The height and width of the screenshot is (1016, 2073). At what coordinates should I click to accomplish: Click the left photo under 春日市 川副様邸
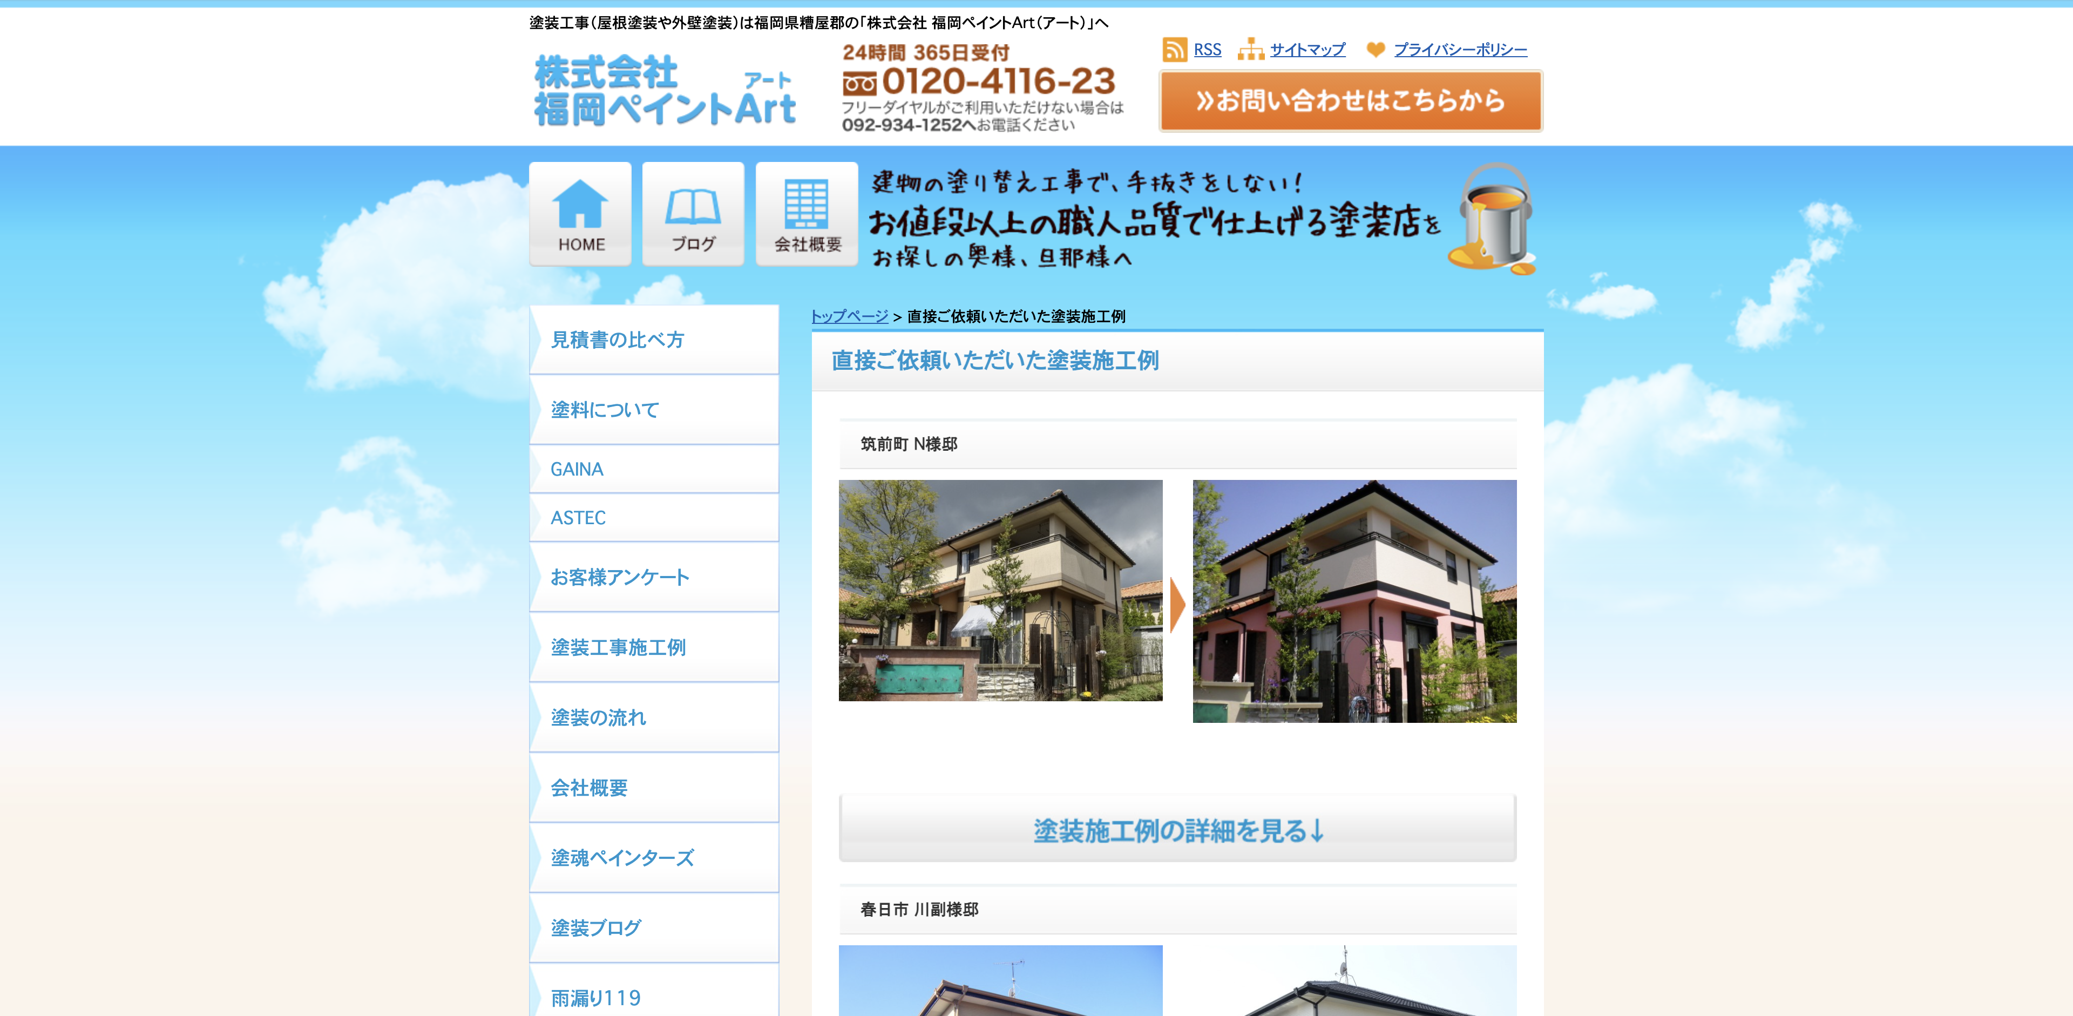1000,980
